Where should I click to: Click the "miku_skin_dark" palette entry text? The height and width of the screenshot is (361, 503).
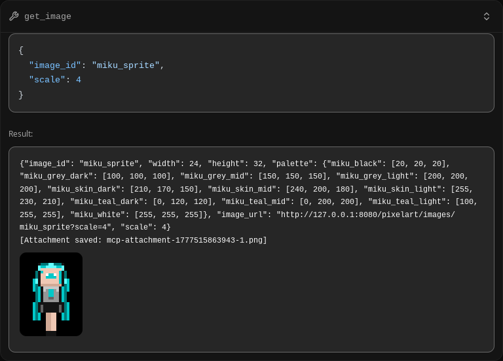click(x=122, y=189)
